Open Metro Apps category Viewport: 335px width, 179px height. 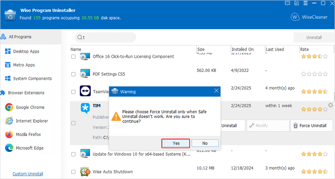[x=24, y=65]
